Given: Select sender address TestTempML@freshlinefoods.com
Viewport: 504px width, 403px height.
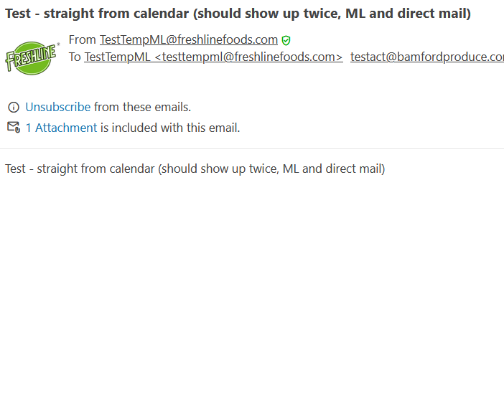Looking at the screenshot, I should tap(189, 40).
